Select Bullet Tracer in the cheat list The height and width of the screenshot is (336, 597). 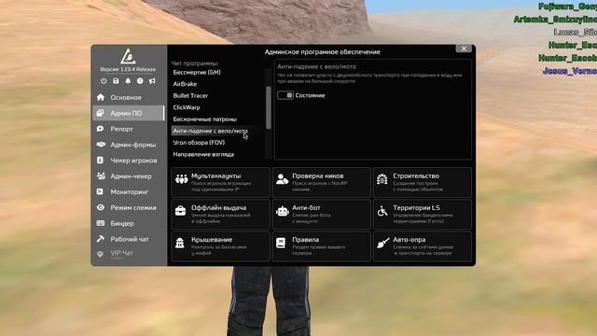pyautogui.click(x=190, y=95)
